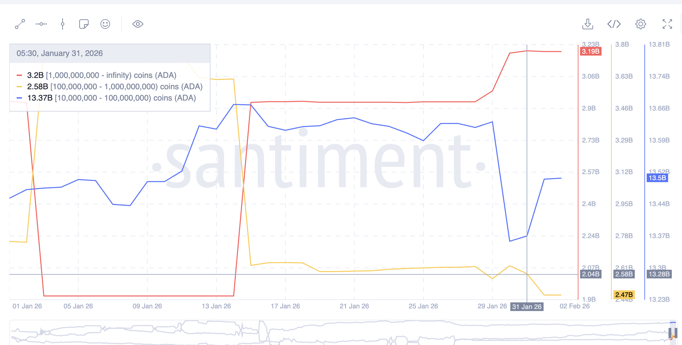Image resolution: width=682 pixels, height=345 pixels.
Task: Click the yellow 2.47B axis badge
Action: tap(624, 295)
